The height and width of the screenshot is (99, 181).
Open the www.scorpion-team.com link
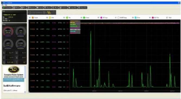click(14, 77)
